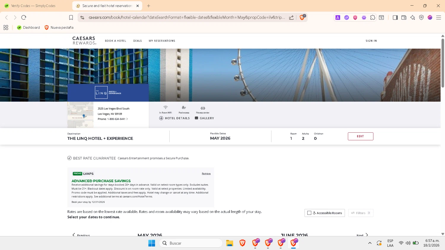
Task: Open a new browser tab
Action: pos(149,6)
